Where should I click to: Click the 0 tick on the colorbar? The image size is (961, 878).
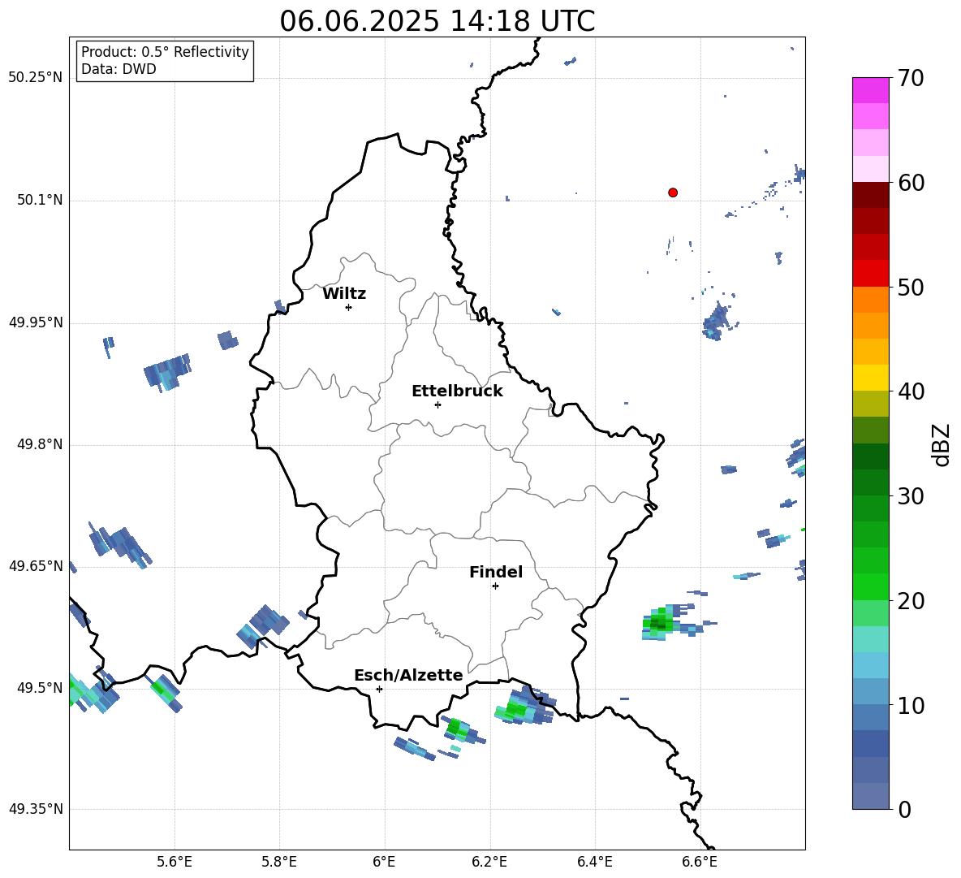click(x=904, y=809)
